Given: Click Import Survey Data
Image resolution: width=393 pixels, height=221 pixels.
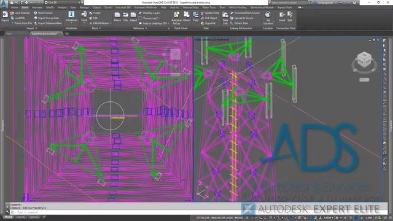Looking at the screenshot, I should pyautogui.click(x=47, y=18).
